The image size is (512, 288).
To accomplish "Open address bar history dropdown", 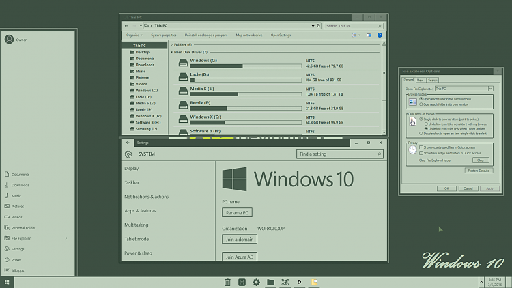I will pyautogui.click(x=313, y=26).
